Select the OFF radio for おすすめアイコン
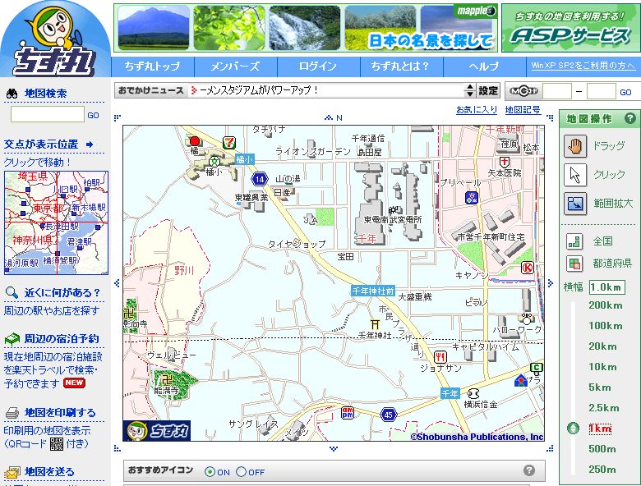The height and width of the screenshot is (486, 641). coord(241,471)
